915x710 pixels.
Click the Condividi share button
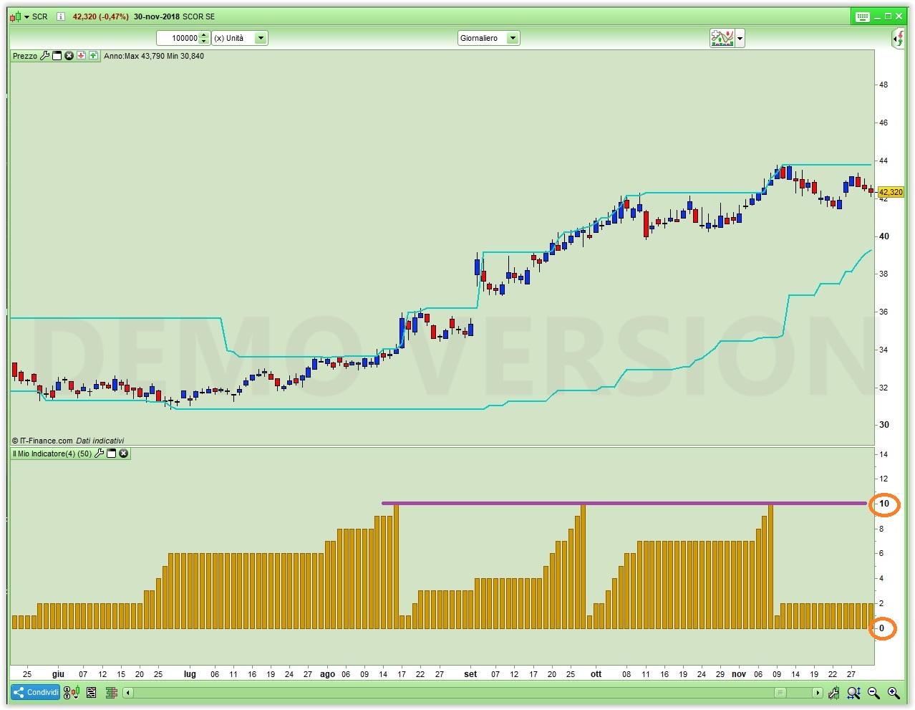pyautogui.click(x=36, y=692)
